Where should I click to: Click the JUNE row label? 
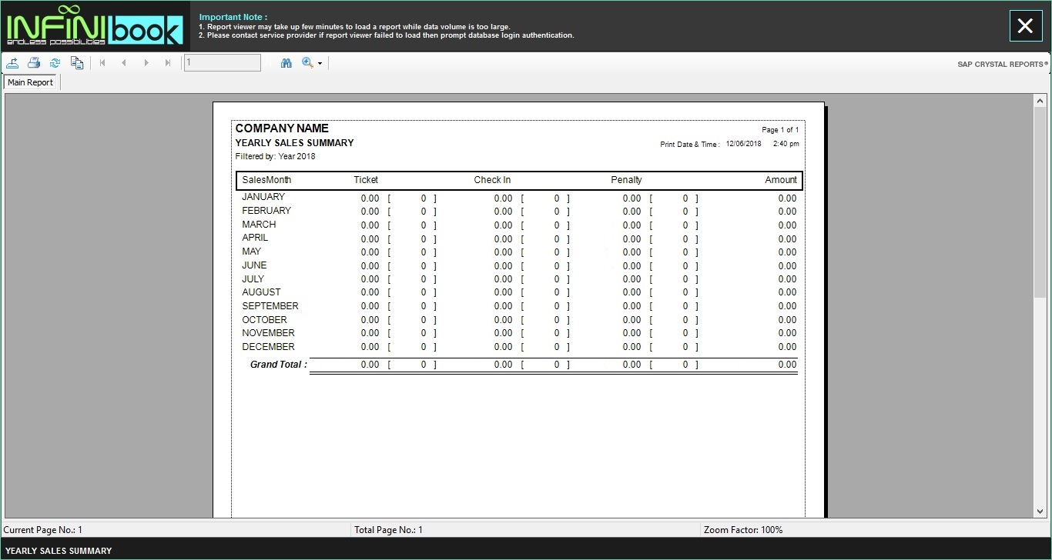254,265
